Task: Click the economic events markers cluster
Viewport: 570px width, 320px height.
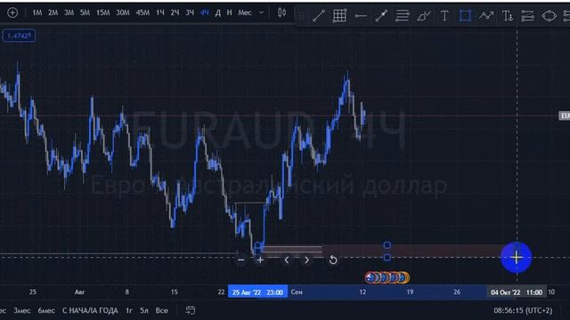Action: pyautogui.click(x=387, y=277)
